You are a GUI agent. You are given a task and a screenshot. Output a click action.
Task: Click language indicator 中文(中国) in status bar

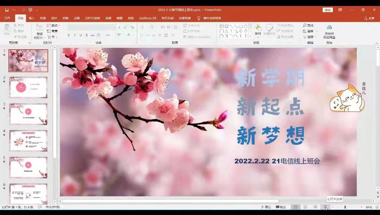pos(52,207)
